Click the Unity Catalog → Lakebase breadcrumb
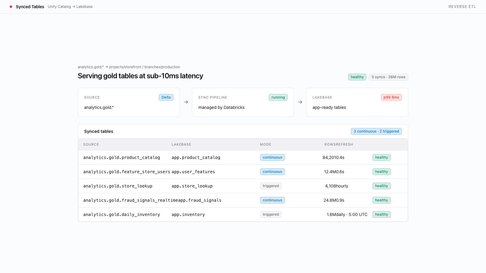This screenshot has height=273, width=486. point(70,7)
